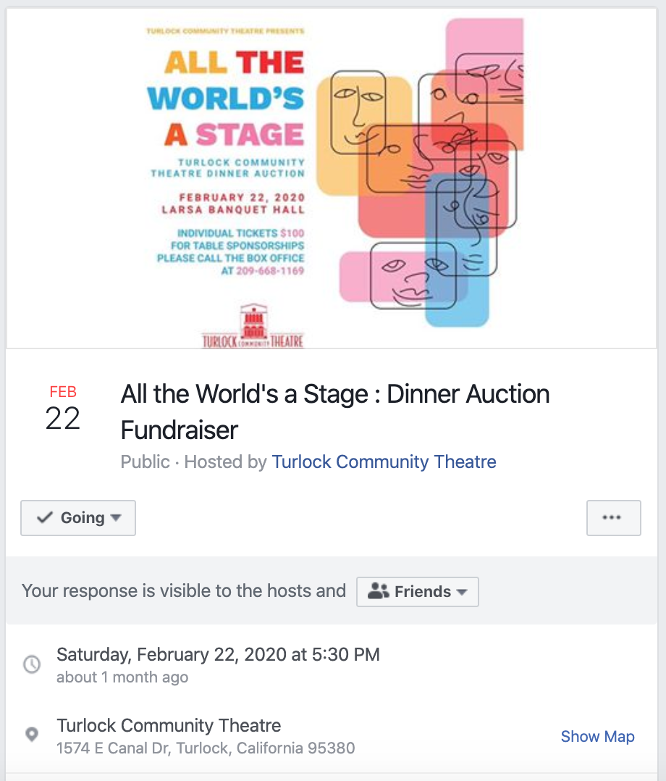Image resolution: width=666 pixels, height=781 pixels.
Task: Open the Friends visibility dropdown
Action: pos(418,592)
